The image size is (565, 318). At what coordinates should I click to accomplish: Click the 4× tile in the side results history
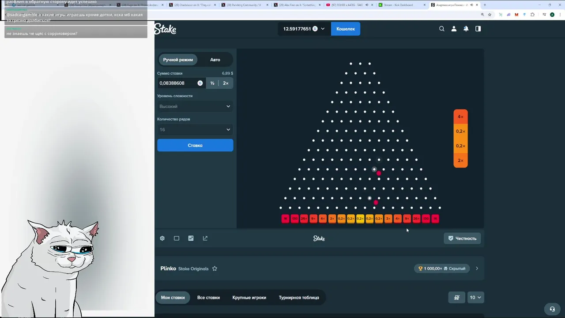(x=460, y=117)
